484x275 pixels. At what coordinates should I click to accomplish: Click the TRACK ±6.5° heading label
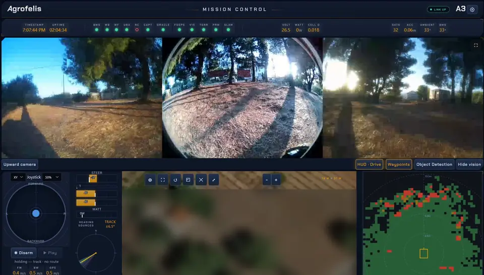pyautogui.click(x=110, y=224)
